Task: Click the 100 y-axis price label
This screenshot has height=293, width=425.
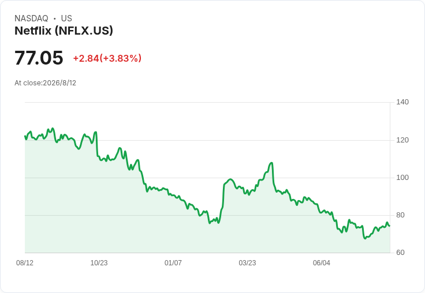Action: 402,178
